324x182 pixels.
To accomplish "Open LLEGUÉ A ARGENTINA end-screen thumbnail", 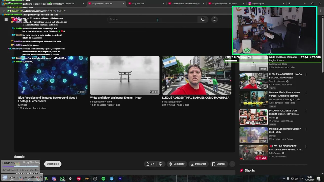I will pyautogui.click(x=197, y=75).
